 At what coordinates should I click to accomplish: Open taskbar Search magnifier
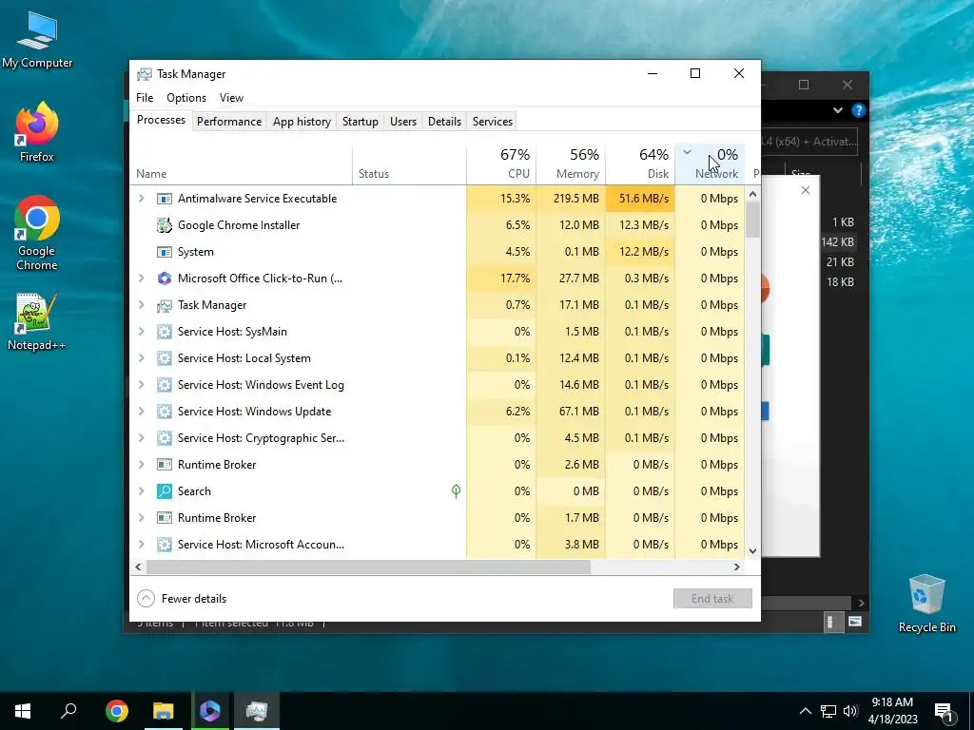tap(68, 711)
